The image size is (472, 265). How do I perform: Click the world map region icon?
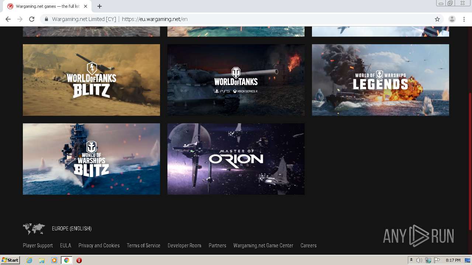pyautogui.click(x=34, y=229)
